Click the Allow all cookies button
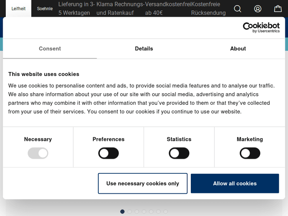Viewport: 288px width, 216px height. pyautogui.click(x=235, y=183)
